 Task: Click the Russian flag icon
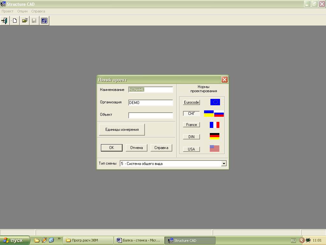coord(219,114)
